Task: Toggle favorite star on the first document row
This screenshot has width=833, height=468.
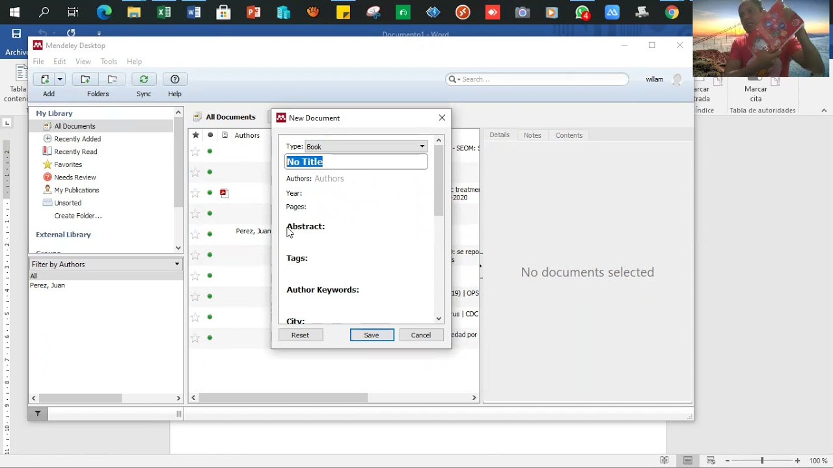Action: (x=195, y=151)
